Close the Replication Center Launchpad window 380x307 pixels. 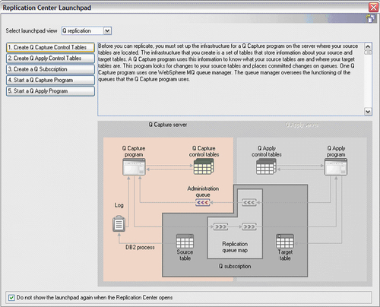click(x=373, y=8)
